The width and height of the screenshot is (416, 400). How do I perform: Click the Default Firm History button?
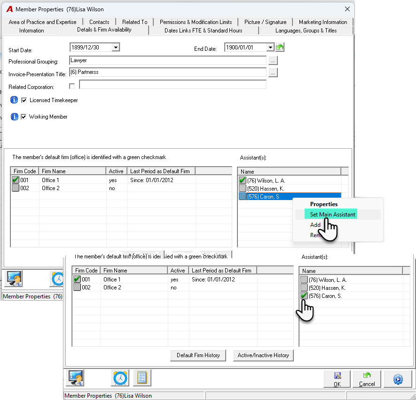tap(198, 355)
